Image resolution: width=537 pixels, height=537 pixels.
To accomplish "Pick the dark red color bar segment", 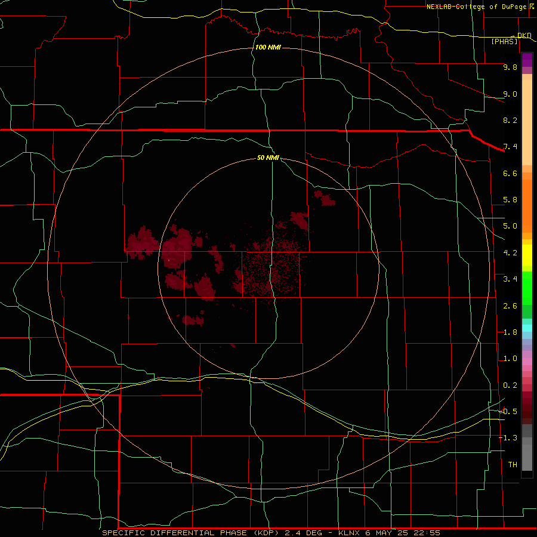I will pos(527,408).
